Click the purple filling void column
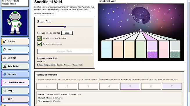This screenshot has width=190, height=106. tap(152, 49)
